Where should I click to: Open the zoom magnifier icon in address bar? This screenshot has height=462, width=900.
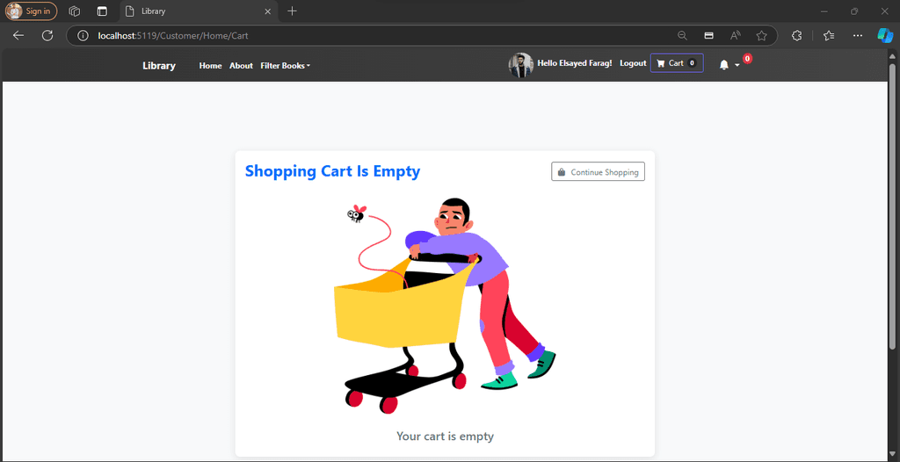[x=682, y=36]
